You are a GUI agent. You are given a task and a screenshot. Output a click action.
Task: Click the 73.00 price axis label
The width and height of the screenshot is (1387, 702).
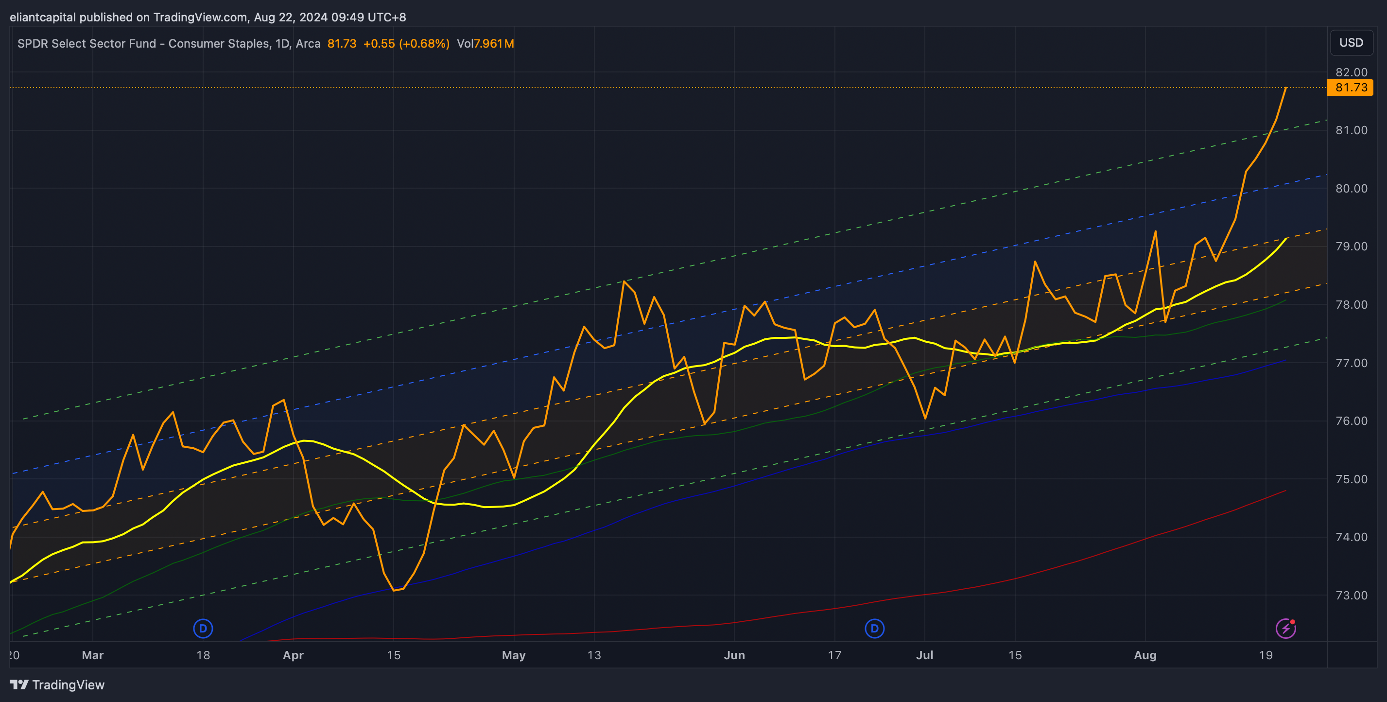point(1351,596)
